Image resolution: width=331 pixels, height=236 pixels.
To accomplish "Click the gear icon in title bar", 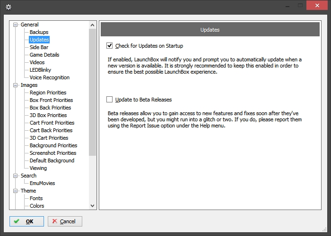I will [x=9, y=7].
